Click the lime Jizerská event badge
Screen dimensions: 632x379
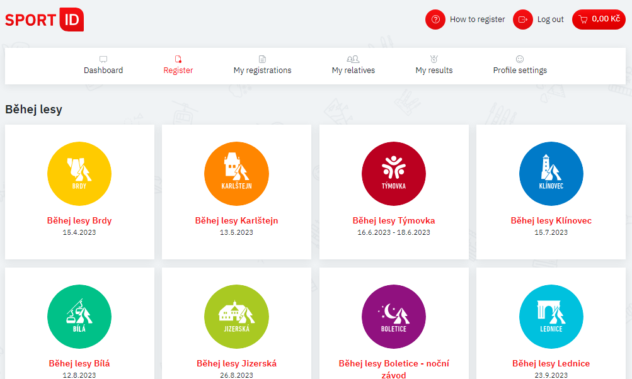click(x=236, y=317)
